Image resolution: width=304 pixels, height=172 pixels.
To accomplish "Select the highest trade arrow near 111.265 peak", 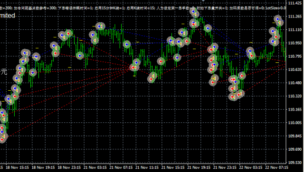I will (x=193, y=11).
